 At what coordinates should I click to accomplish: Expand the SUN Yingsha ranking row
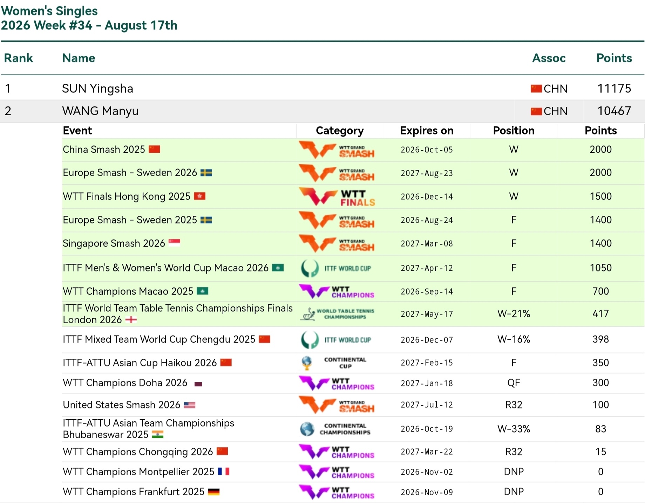pyautogui.click(x=322, y=89)
